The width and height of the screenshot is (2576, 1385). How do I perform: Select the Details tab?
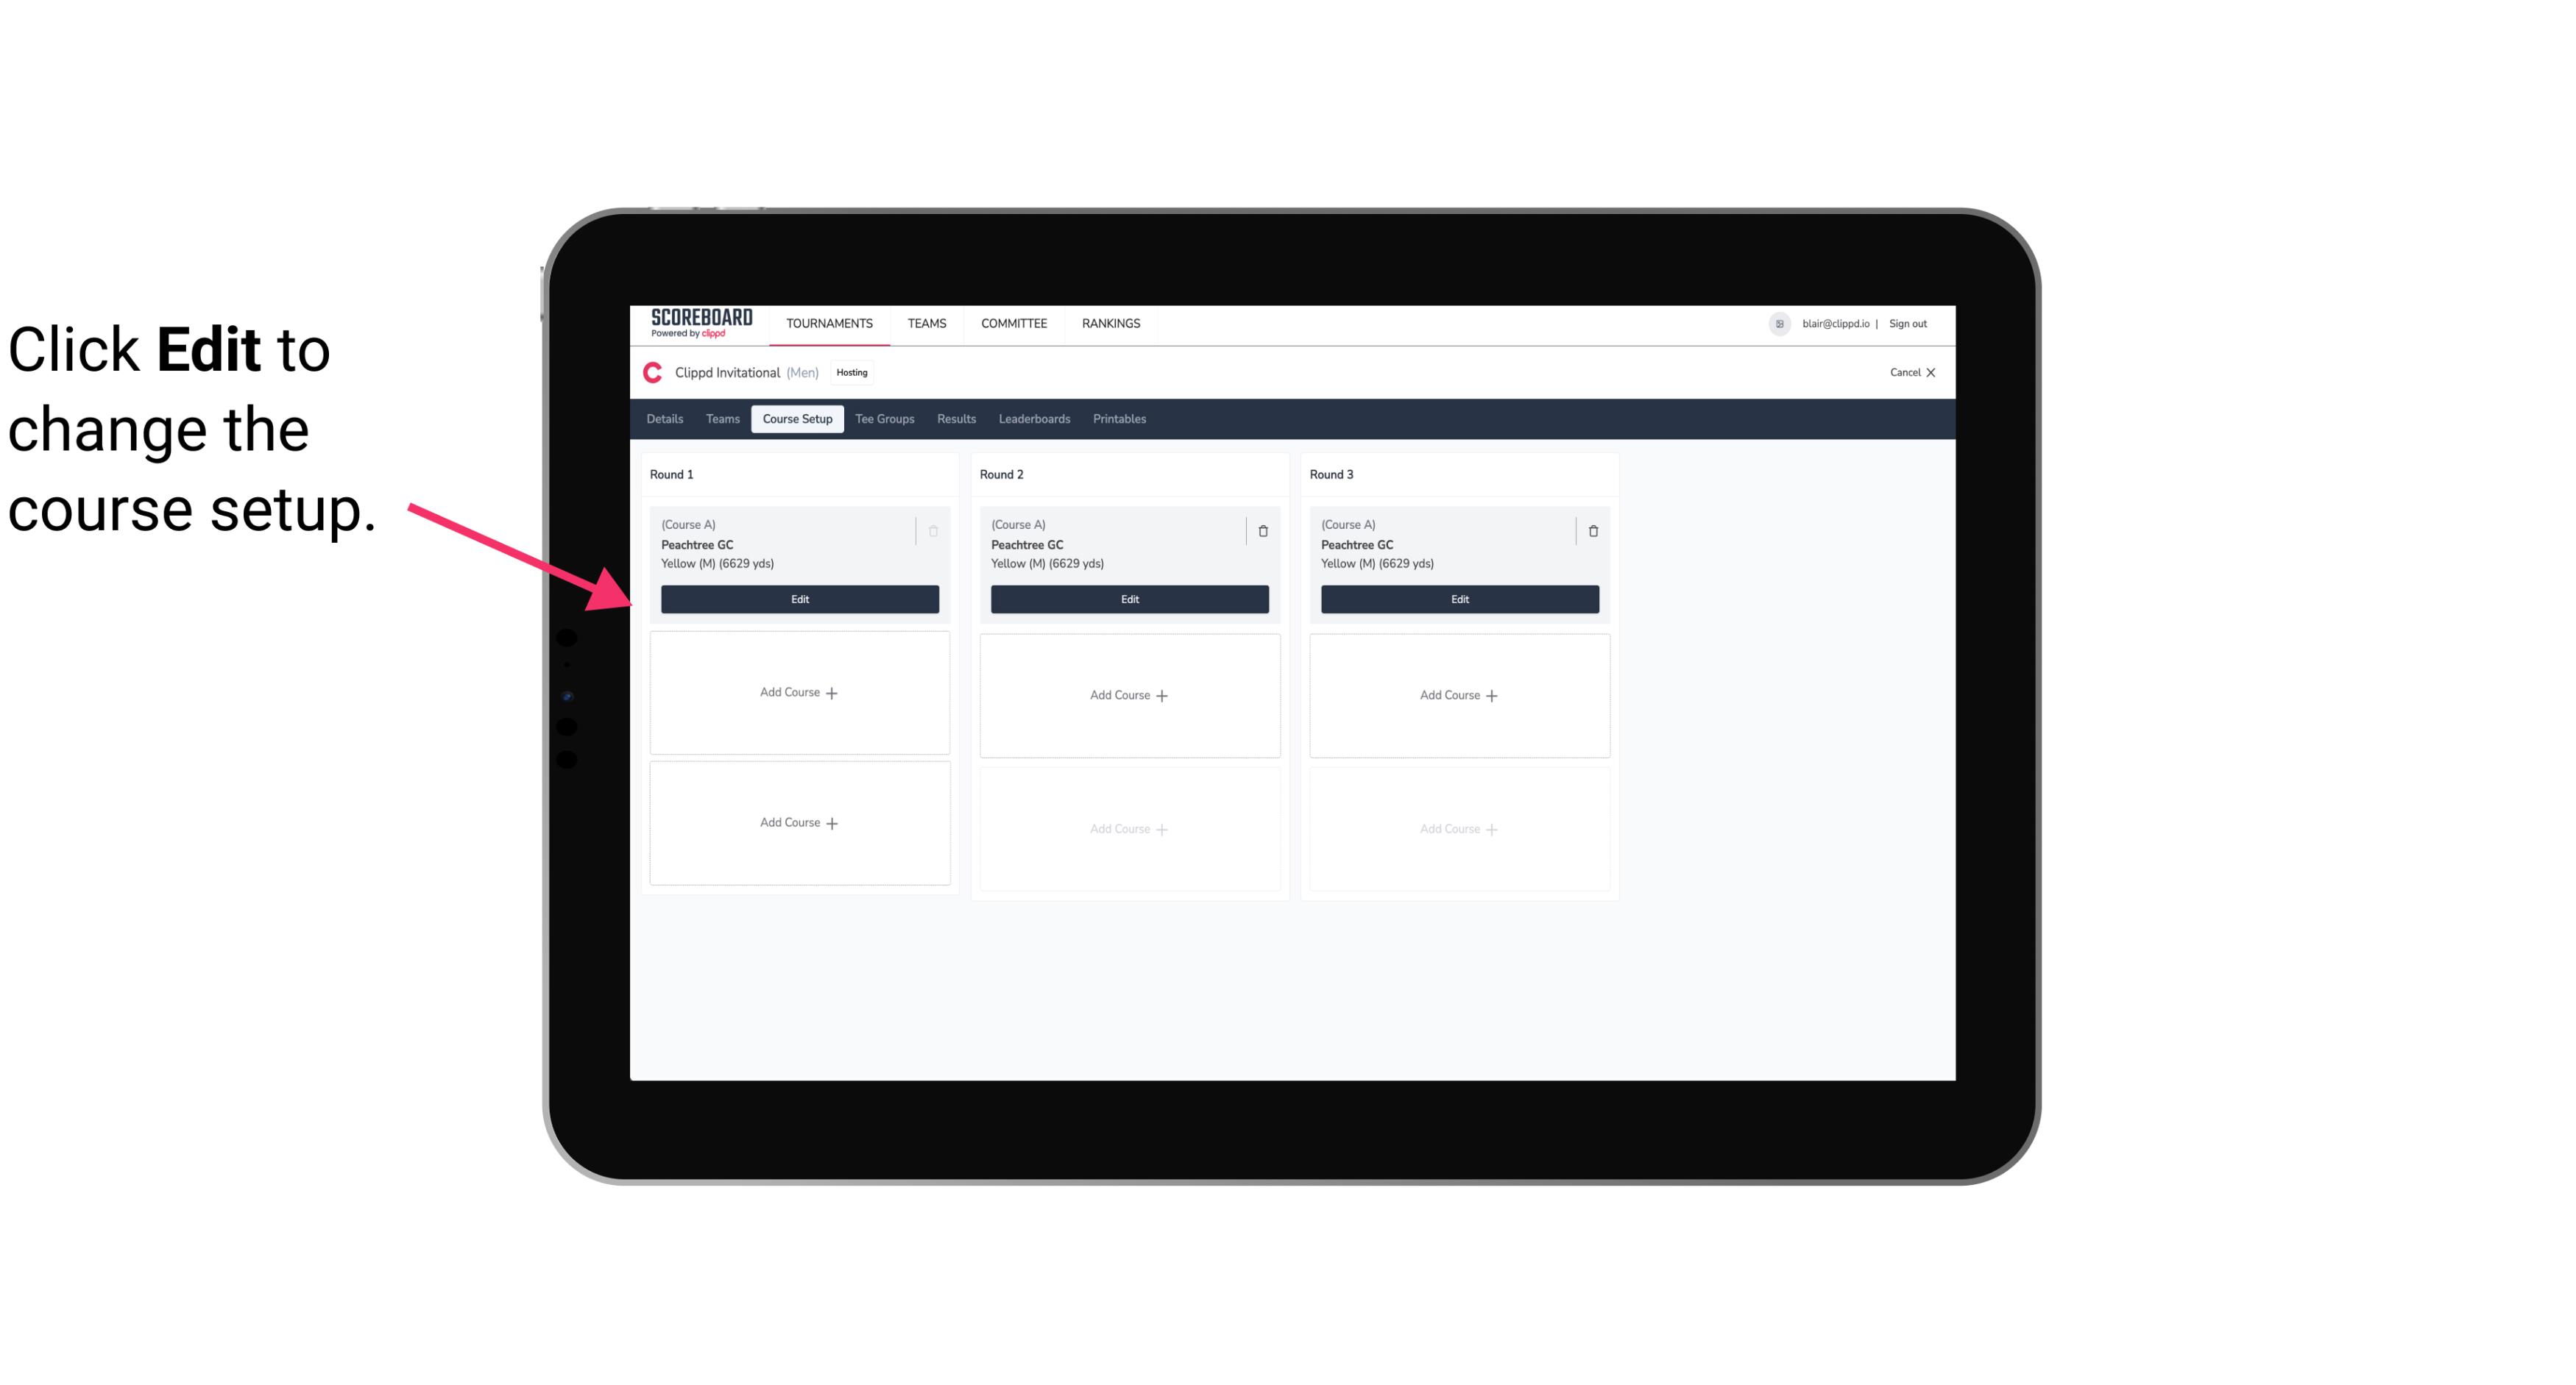coord(667,419)
